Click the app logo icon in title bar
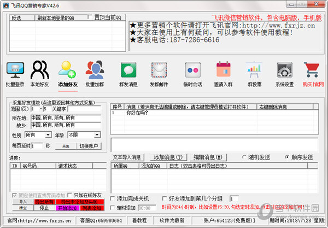The image size is (328, 228). pyautogui.click(x=6, y=5)
